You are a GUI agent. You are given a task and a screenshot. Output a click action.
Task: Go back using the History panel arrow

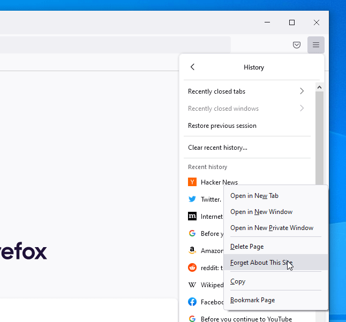tap(193, 67)
